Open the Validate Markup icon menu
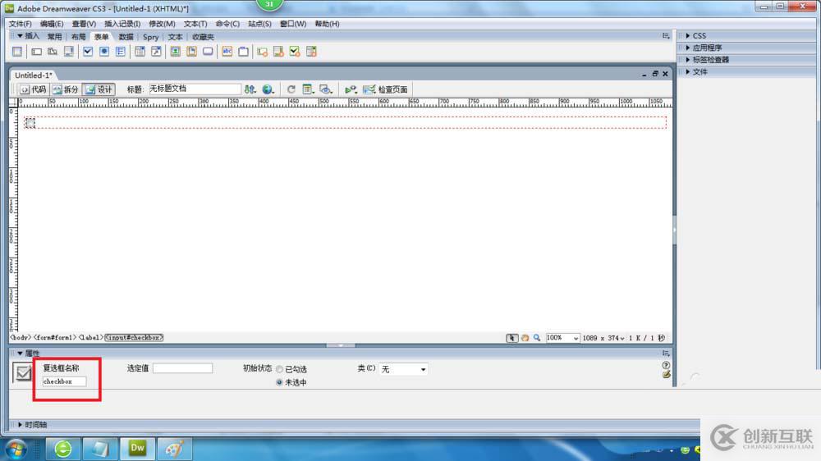Viewport: 821px width, 461px height. tap(351, 89)
